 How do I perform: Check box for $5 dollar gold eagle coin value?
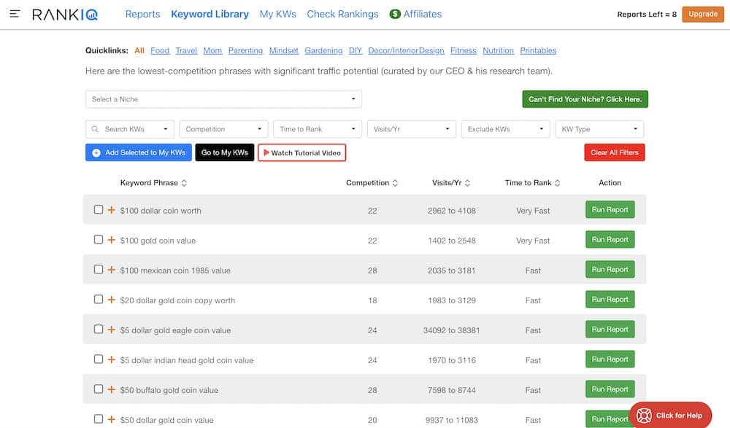click(x=99, y=329)
